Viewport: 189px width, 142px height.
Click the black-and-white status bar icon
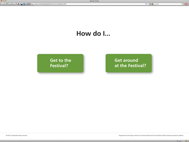[180, 141]
